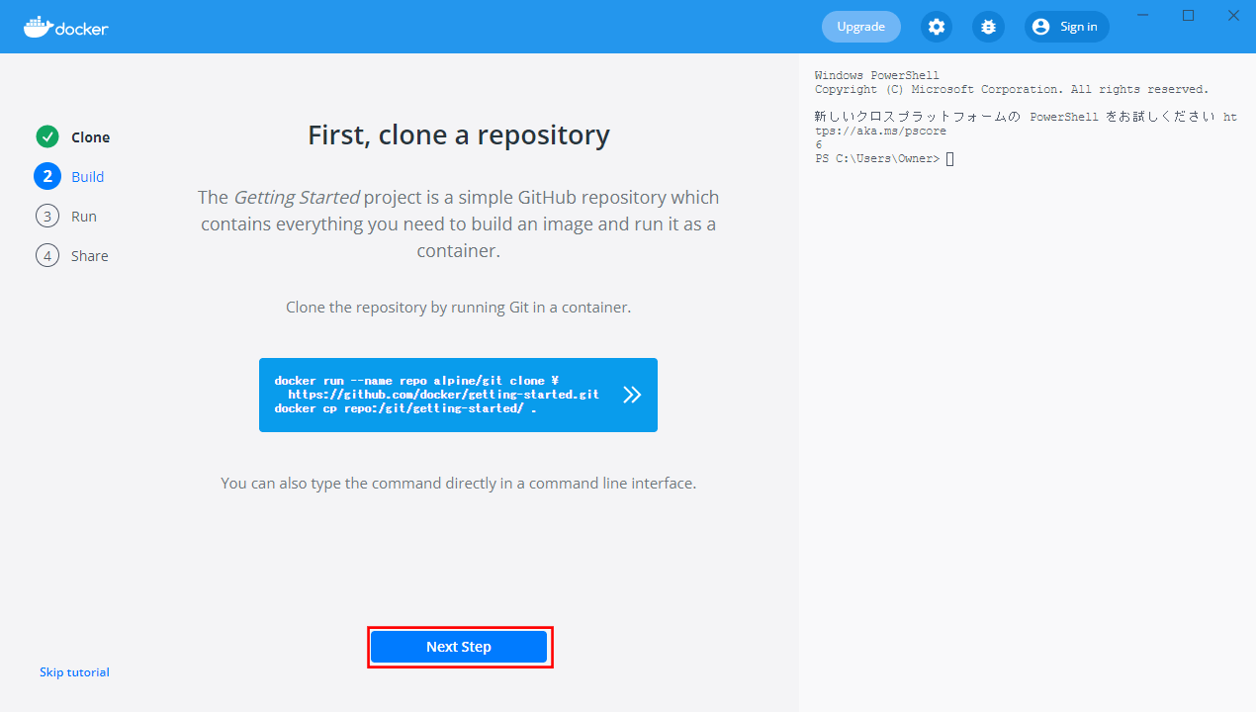
Task: Select the step 4 circle icon
Action: [47, 255]
